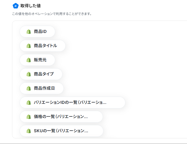Select the 価格の一覧 value chip
Image resolution: width=187 pixels, height=144 pixels.
61,117
